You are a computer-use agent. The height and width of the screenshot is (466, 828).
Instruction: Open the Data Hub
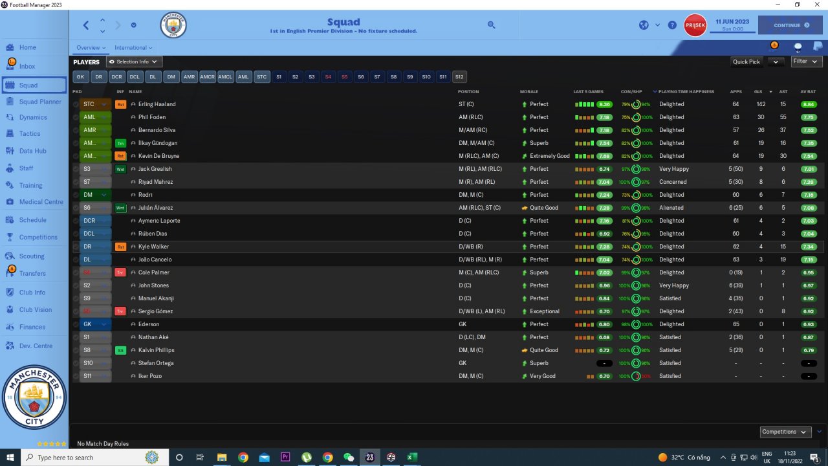[32, 151]
